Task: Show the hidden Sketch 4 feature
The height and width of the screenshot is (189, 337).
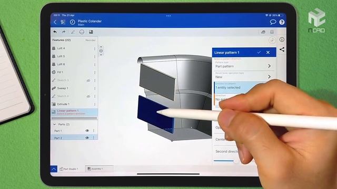Action: [88, 96]
